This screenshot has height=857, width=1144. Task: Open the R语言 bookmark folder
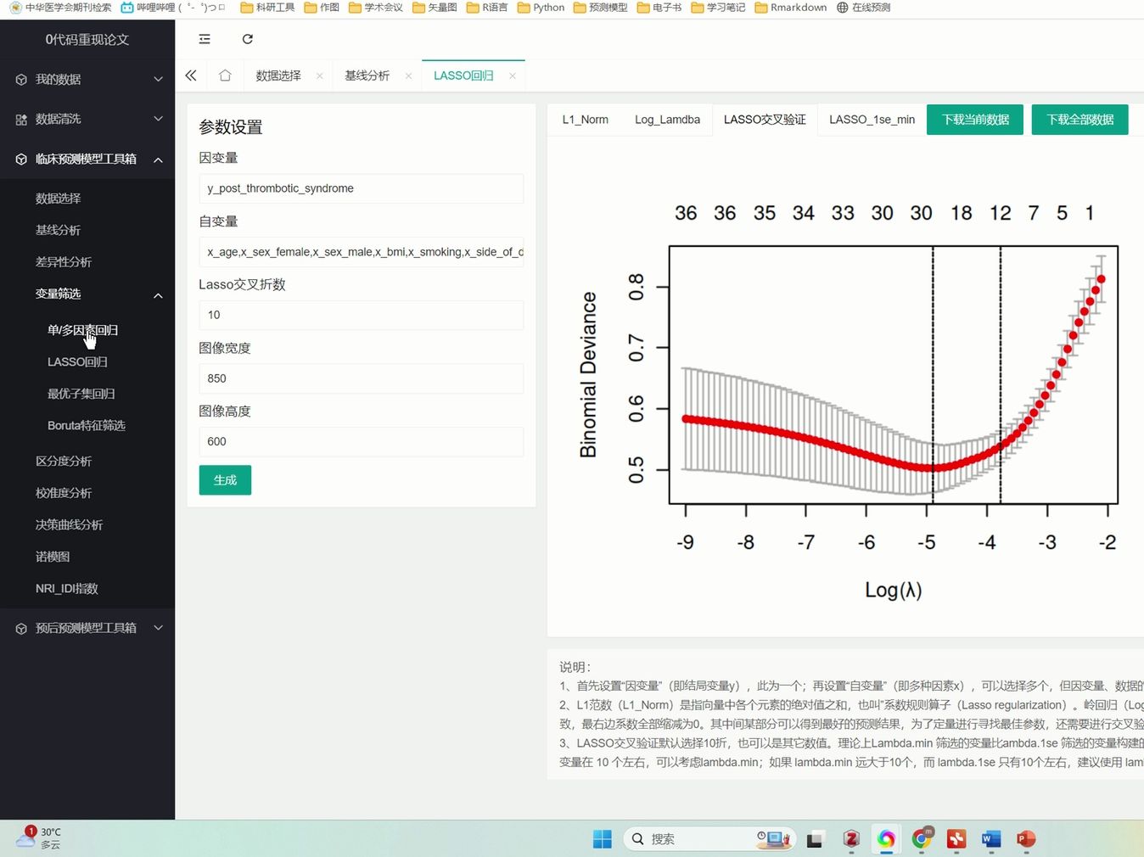point(487,8)
